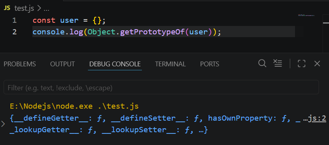329x145 pixels.
Task: Select the DEBUG CONSOLE tab
Action: pos(115,64)
